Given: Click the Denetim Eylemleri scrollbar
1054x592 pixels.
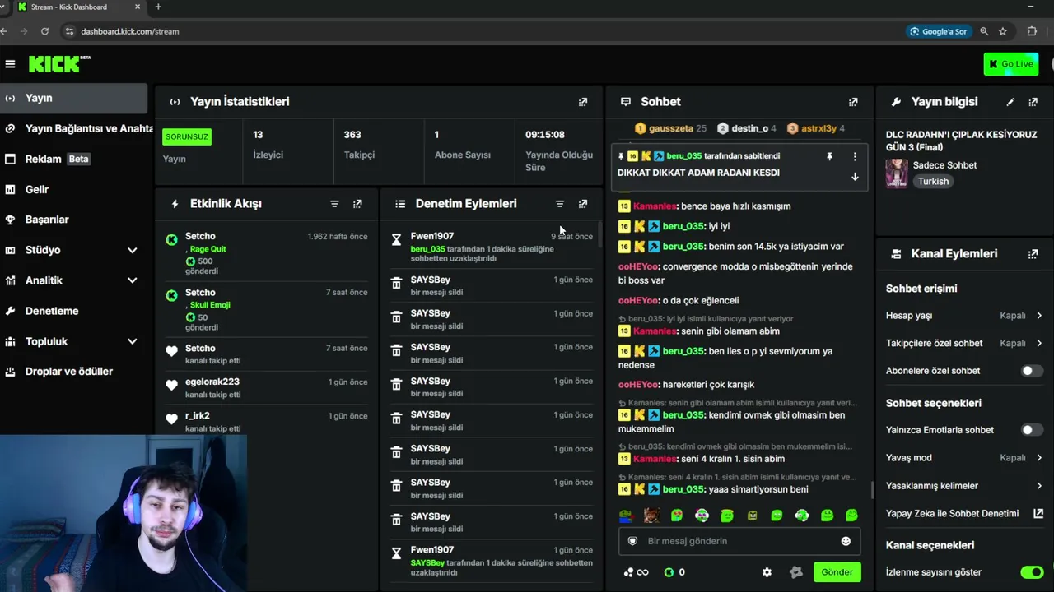Looking at the screenshot, I should pos(600,234).
